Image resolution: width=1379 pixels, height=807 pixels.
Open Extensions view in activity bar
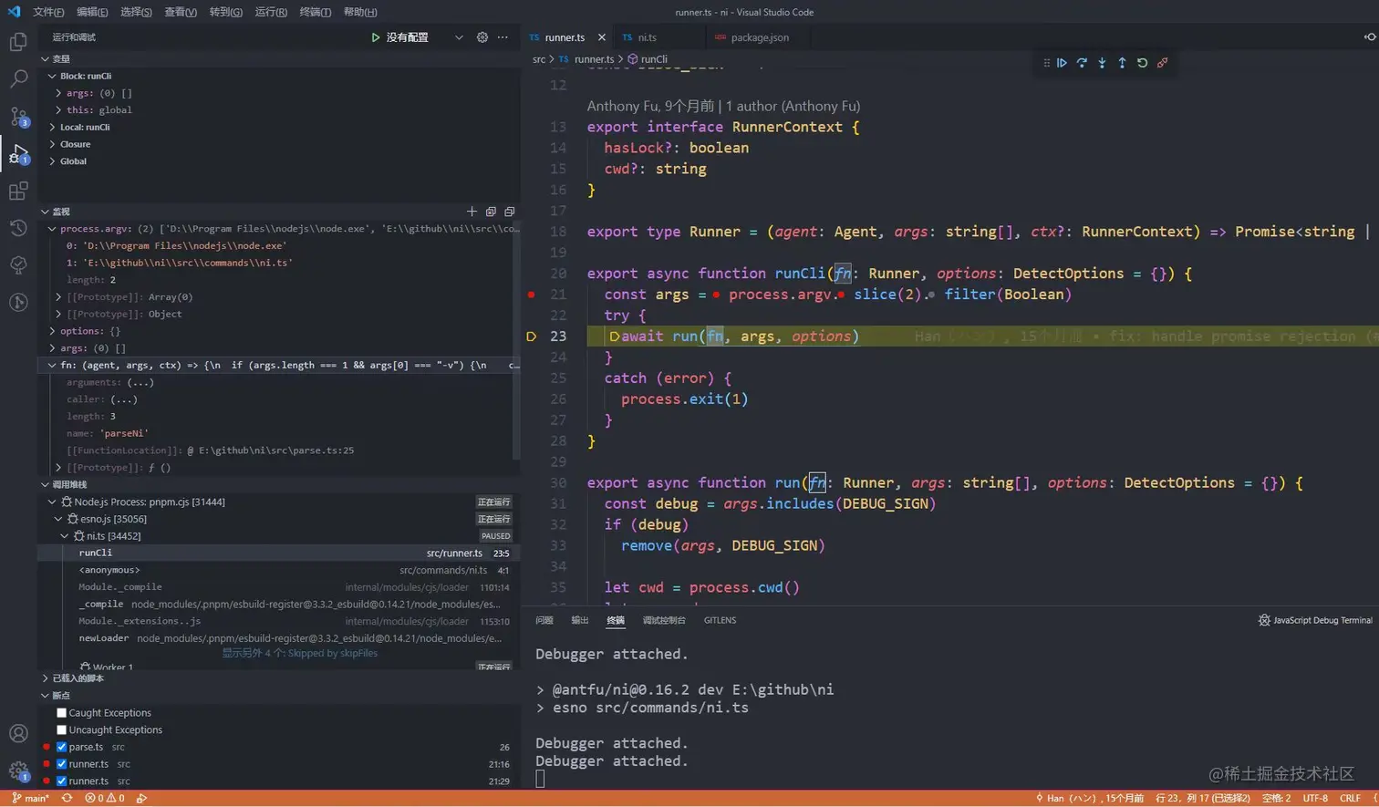(18, 191)
